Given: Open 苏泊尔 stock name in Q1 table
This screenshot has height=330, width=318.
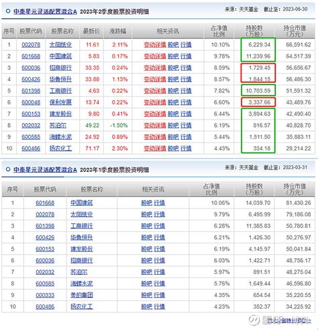Looking at the screenshot, I should coord(79,272).
